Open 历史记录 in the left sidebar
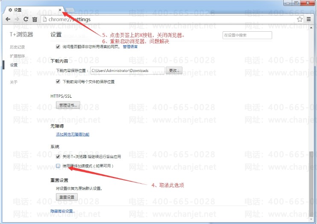 (x=17, y=47)
